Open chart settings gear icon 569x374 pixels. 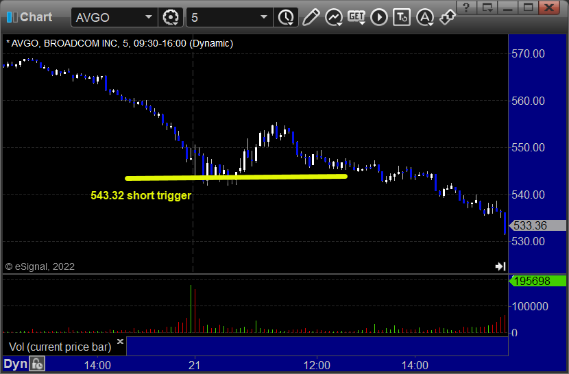point(171,17)
